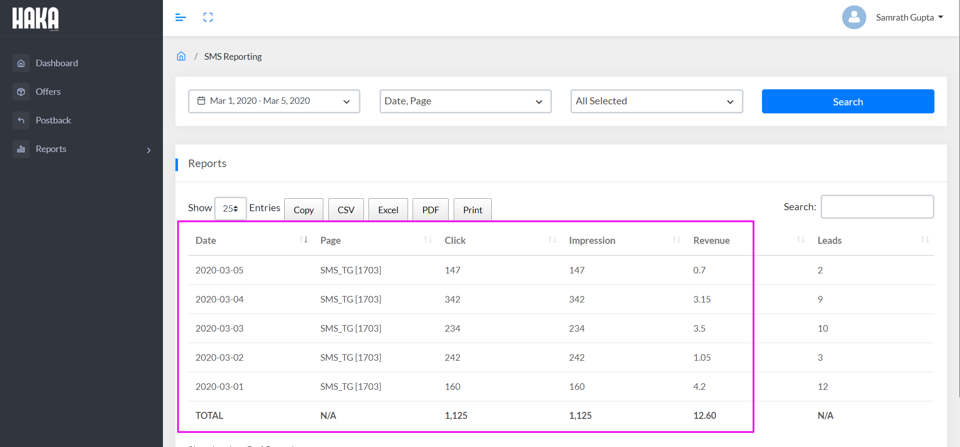Click the Date column header
Image resolution: width=960 pixels, height=447 pixels.
(x=206, y=240)
